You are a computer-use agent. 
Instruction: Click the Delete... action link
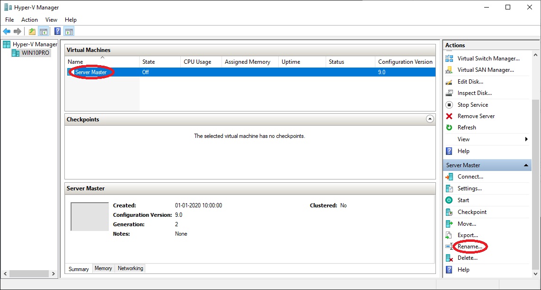pyautogui.click(x=468, y=258)
